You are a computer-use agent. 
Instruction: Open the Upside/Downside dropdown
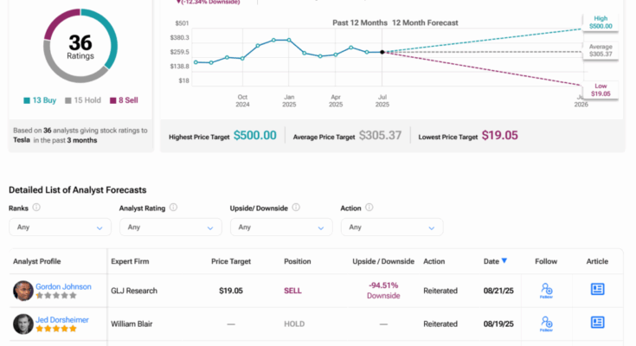[281, 227]
